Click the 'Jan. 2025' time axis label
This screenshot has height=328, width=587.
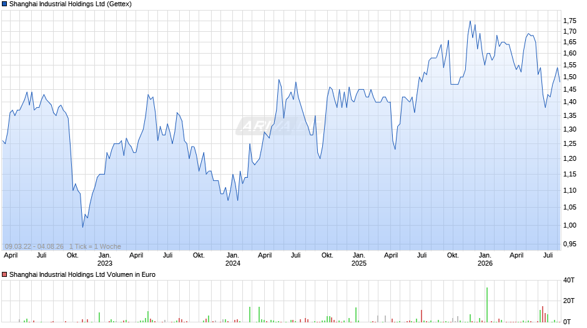pyautogui.click(x=359, y=259)
